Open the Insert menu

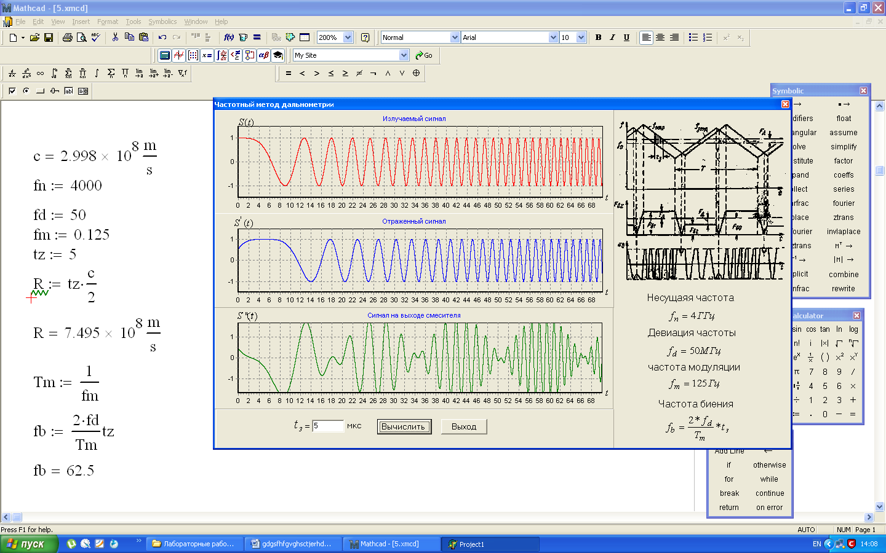81,22
